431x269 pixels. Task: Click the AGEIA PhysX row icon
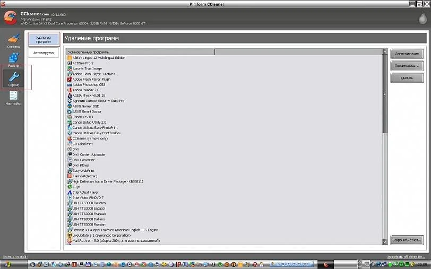[x=70, y=96]
